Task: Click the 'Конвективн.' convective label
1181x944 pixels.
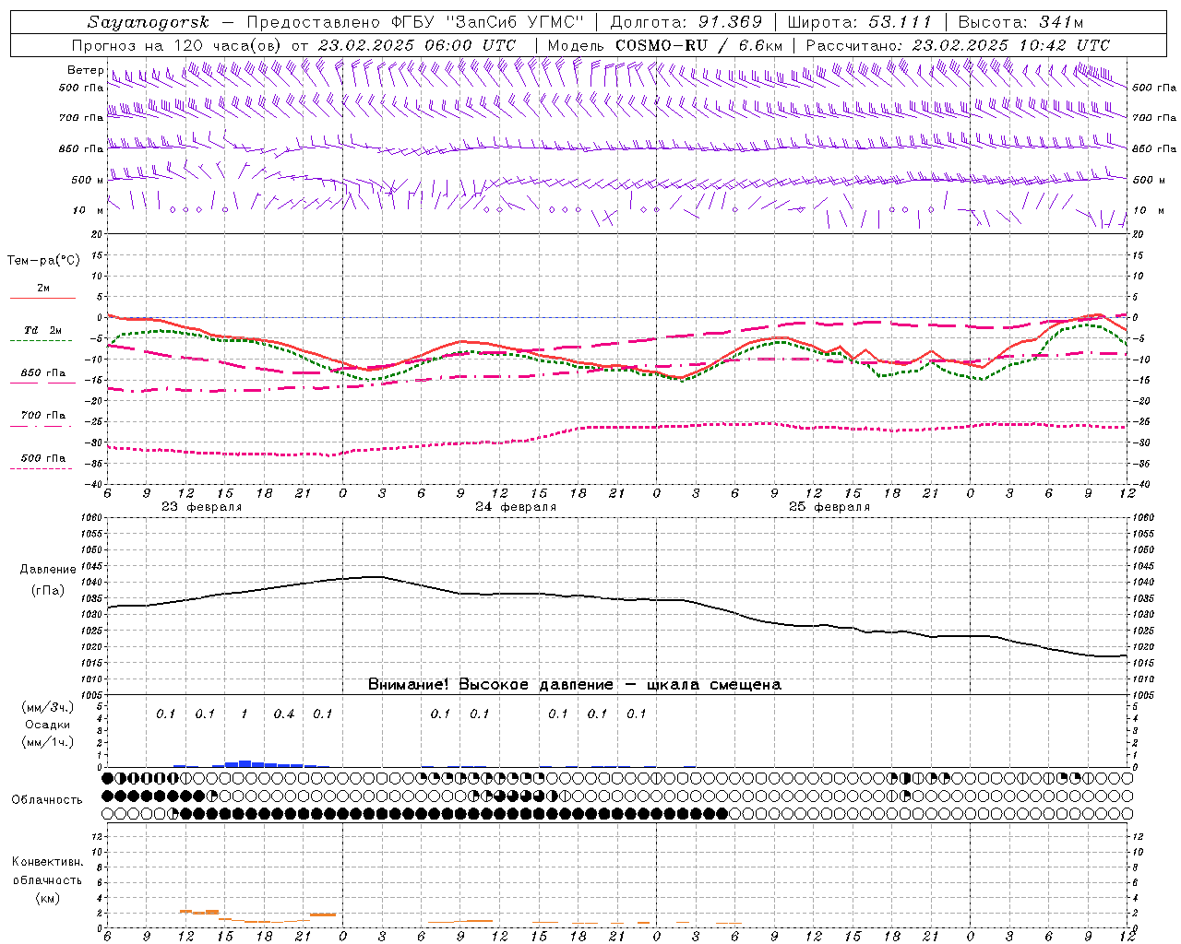Action: coord(48,862)
